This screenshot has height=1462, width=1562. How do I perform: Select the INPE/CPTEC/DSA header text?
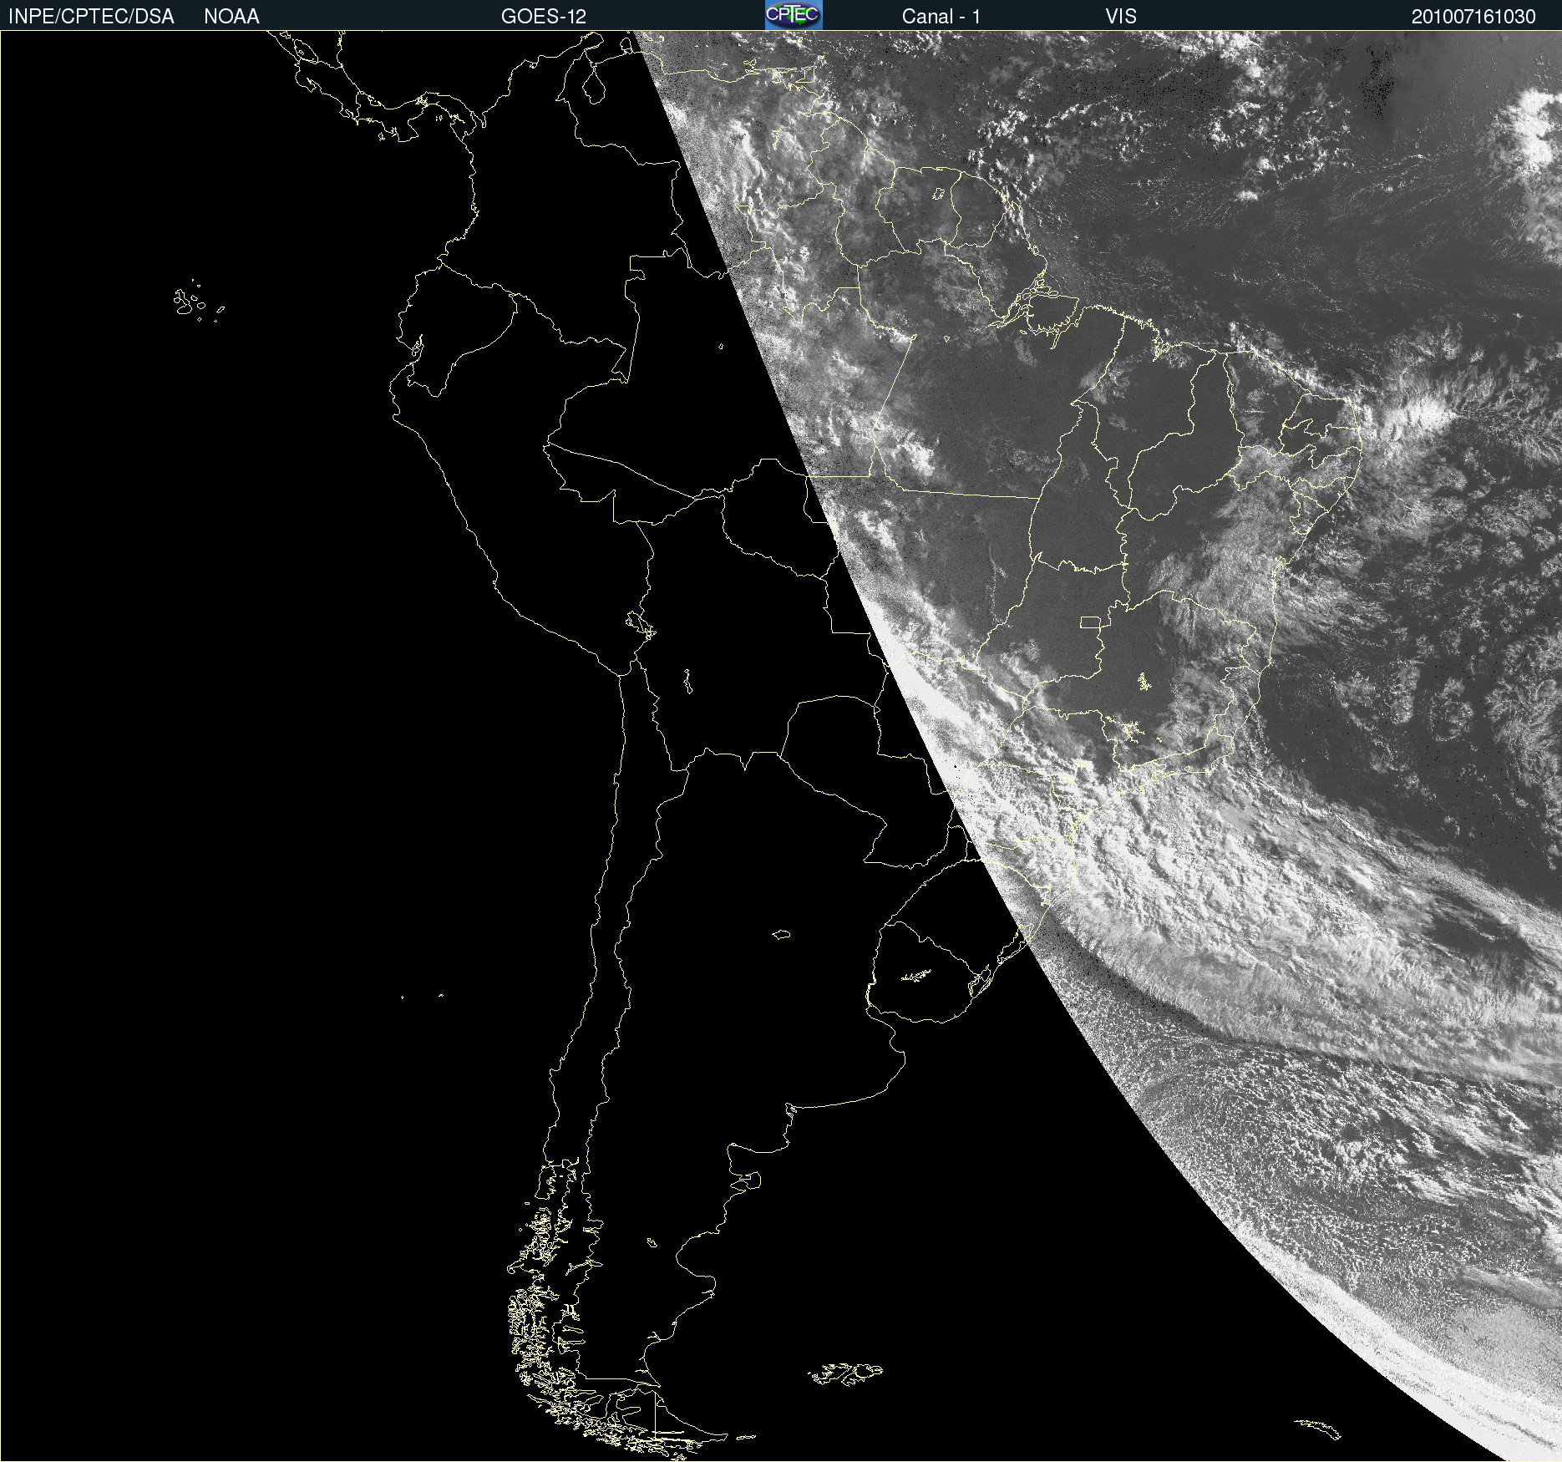coord(91,17)
